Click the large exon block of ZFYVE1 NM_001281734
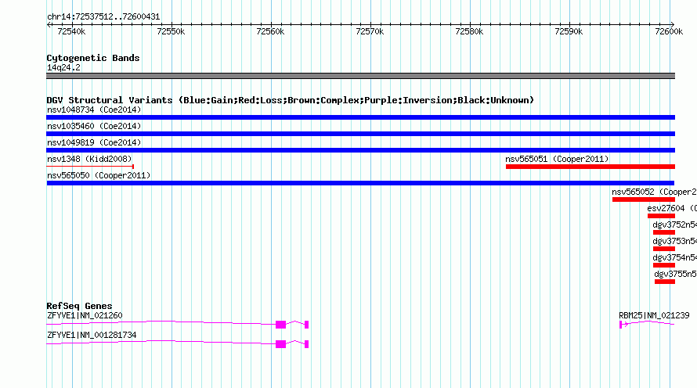This screenshot has width=697, height=388. [280, 344]
